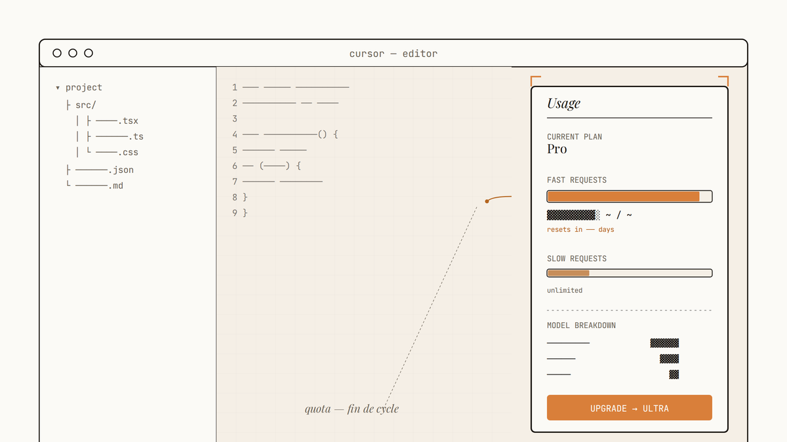
Task: Click the 'SLOW REQUESTS' label
Action: tap(577, 259)
